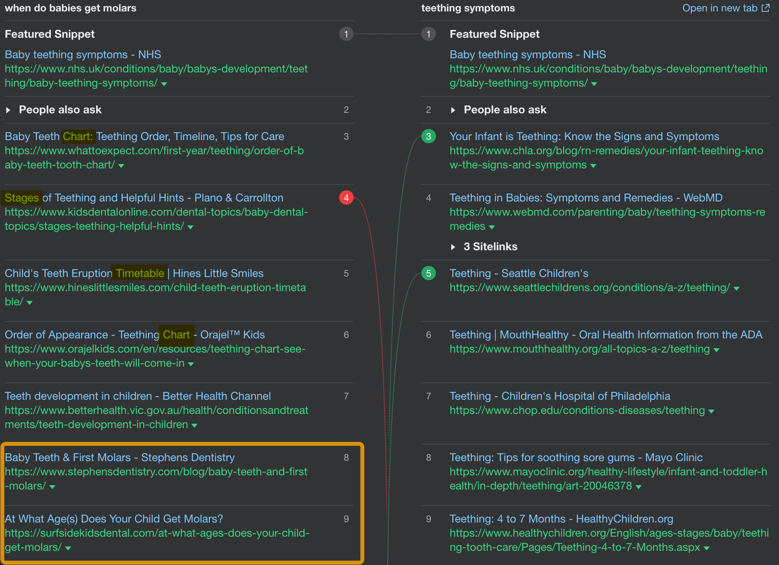Select the teething symptoms keyword header
The height and width of the screenshot is (565, 779).
tap(468, 8)
